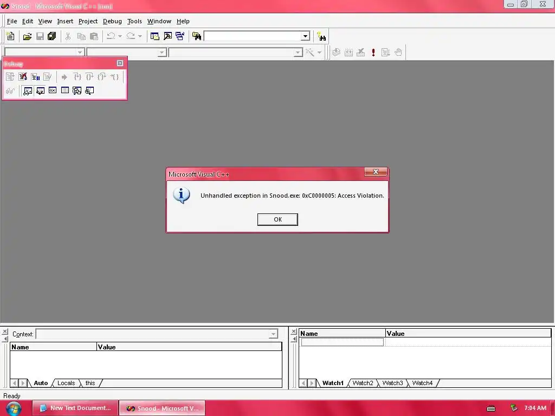Close the floating Debug toolbar
The image size is (555, 416).
(120, 63)
